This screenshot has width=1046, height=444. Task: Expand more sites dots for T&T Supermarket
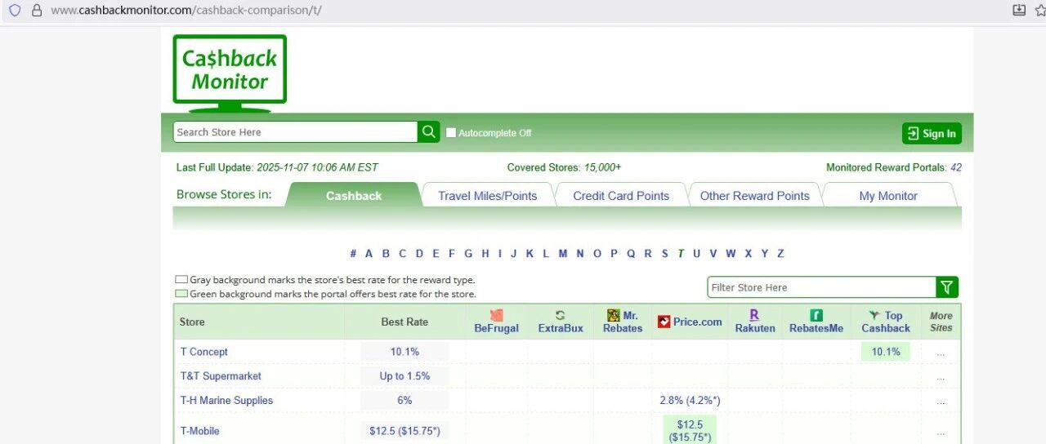(x=941, y=378)
